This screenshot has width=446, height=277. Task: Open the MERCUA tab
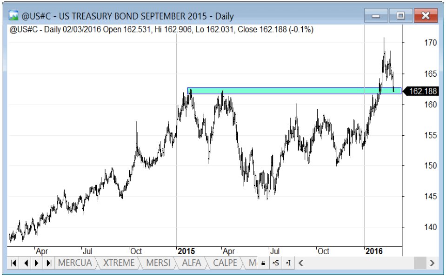click(x=75, y=263)
